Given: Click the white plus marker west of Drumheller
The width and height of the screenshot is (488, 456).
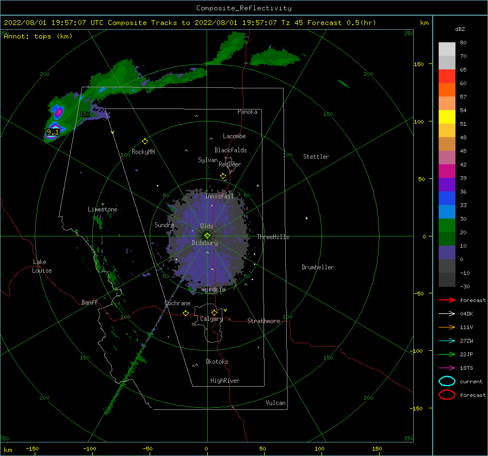Looking at the screenshot, I should point(306,218).
